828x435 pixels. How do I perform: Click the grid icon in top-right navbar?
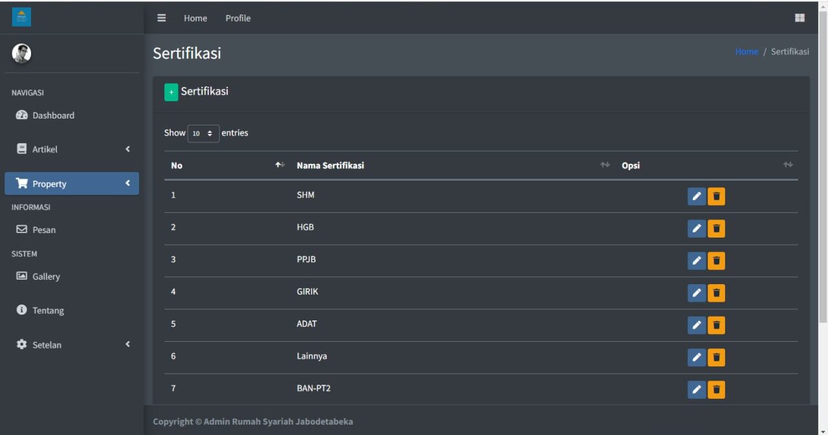point(800,18)
